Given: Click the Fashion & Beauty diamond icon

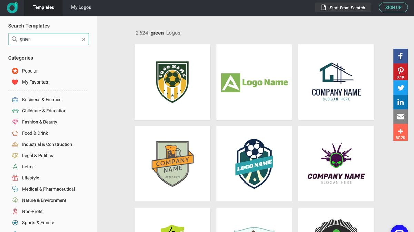Looking at the screenshot, I should 15,122.
